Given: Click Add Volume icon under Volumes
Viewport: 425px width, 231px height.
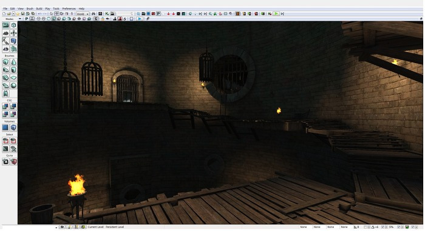Looking at the screenshot, I should (13, 127).
